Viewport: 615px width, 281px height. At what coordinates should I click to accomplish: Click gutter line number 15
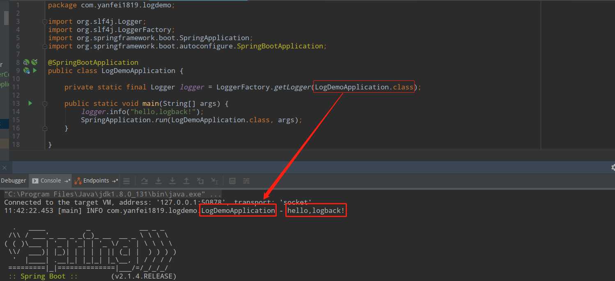coord(16,120)
